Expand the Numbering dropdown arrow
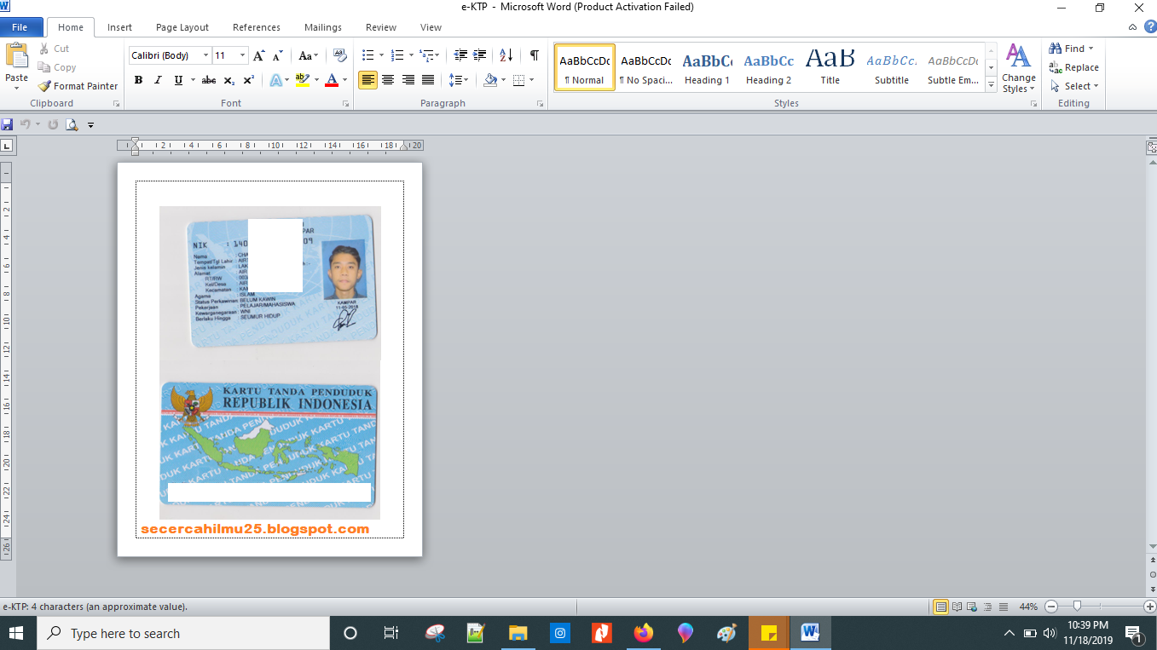Viewport: 1157px width, 650px height. (411, 55)
